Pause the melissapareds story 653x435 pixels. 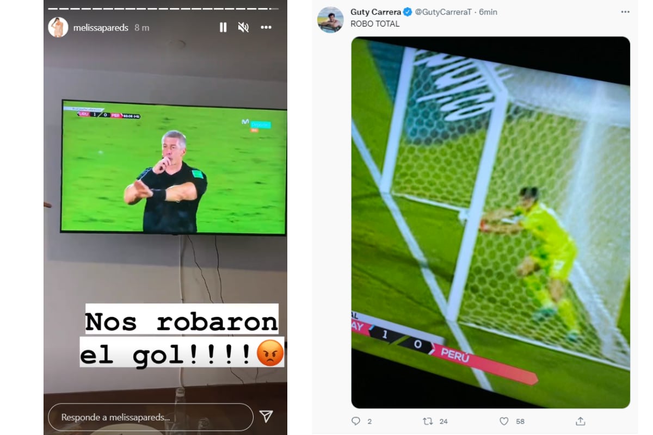pyautogui.click(x=223, y=27)
